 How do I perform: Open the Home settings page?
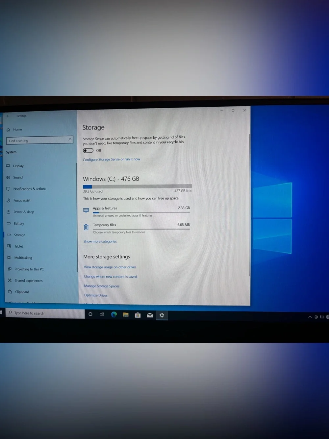(x=14, y=129)
